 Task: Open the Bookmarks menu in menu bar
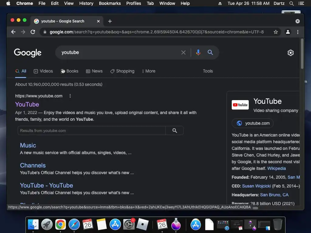point(110,3)
